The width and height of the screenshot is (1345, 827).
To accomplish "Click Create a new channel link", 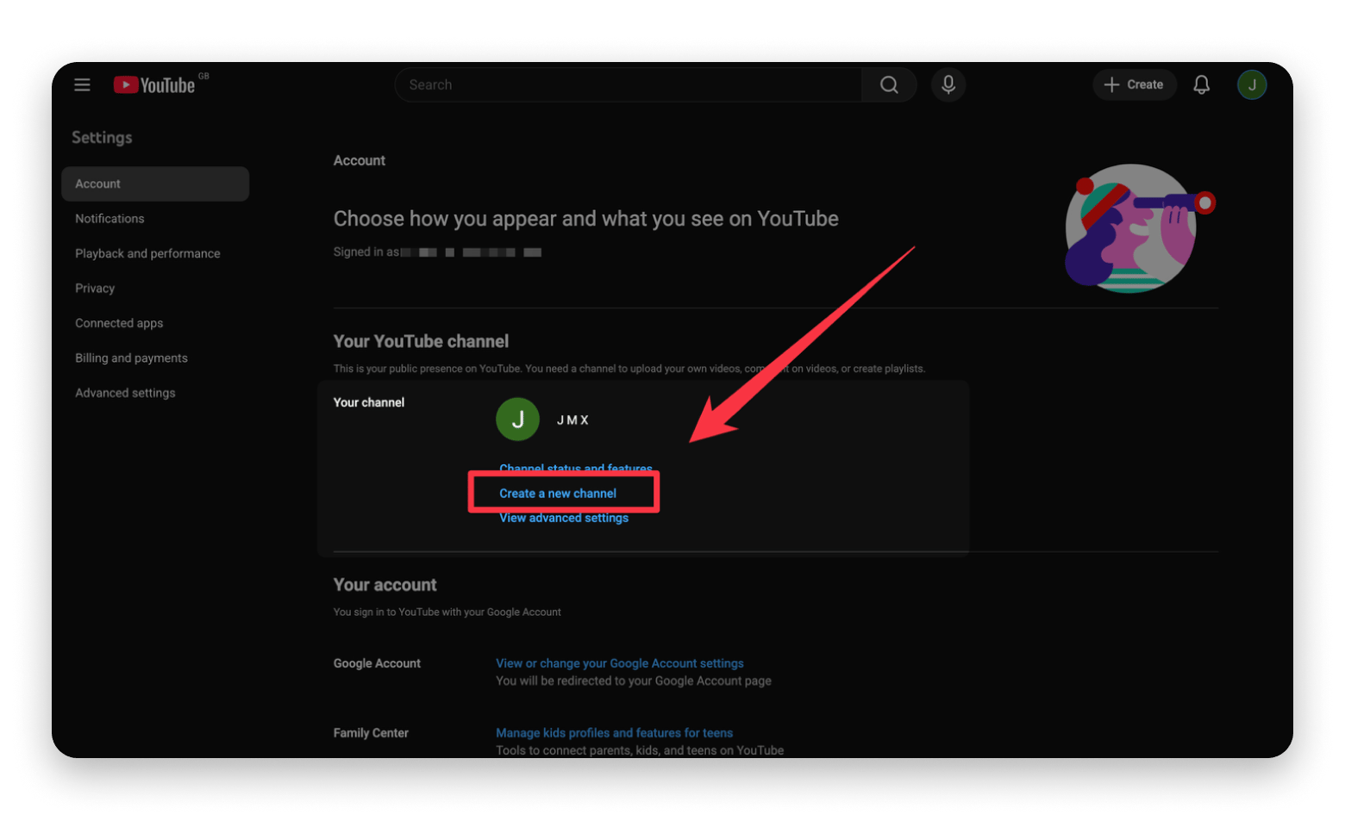I will pos(558,494).
